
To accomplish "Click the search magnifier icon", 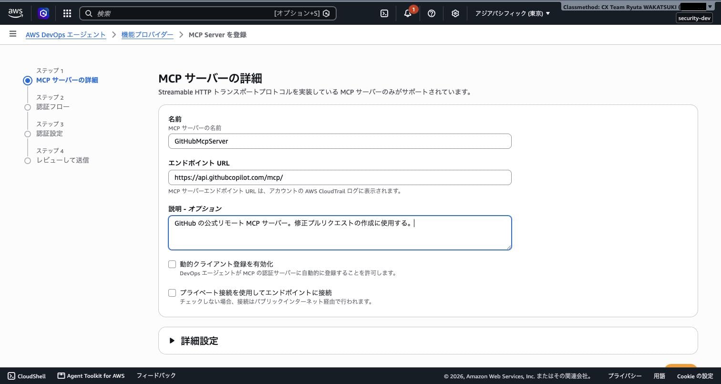I will click(89, 13).
